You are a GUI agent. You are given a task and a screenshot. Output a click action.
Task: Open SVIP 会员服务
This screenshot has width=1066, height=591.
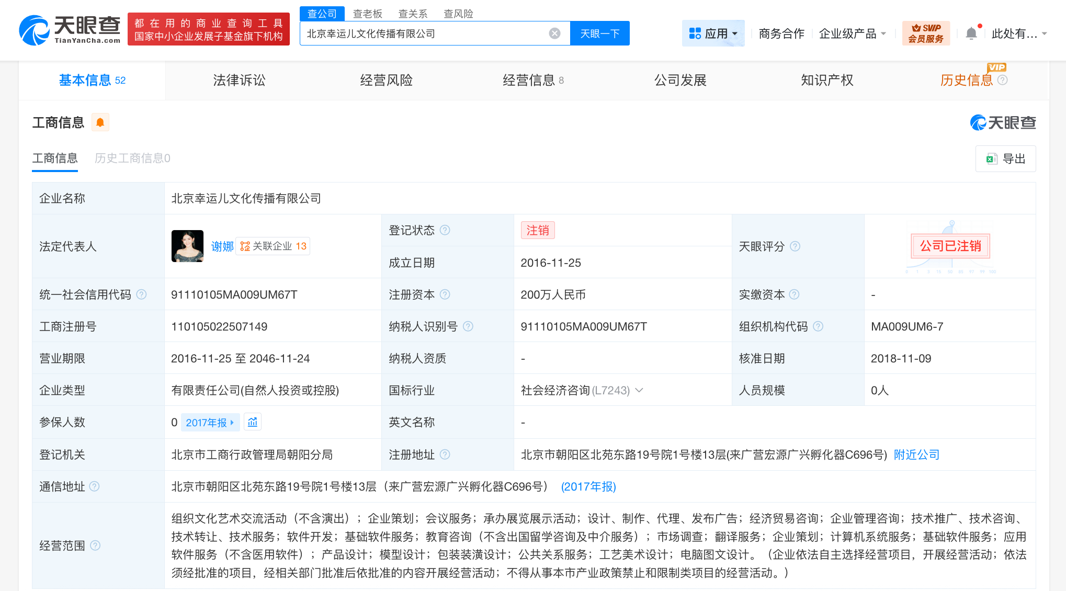(925, 32)
